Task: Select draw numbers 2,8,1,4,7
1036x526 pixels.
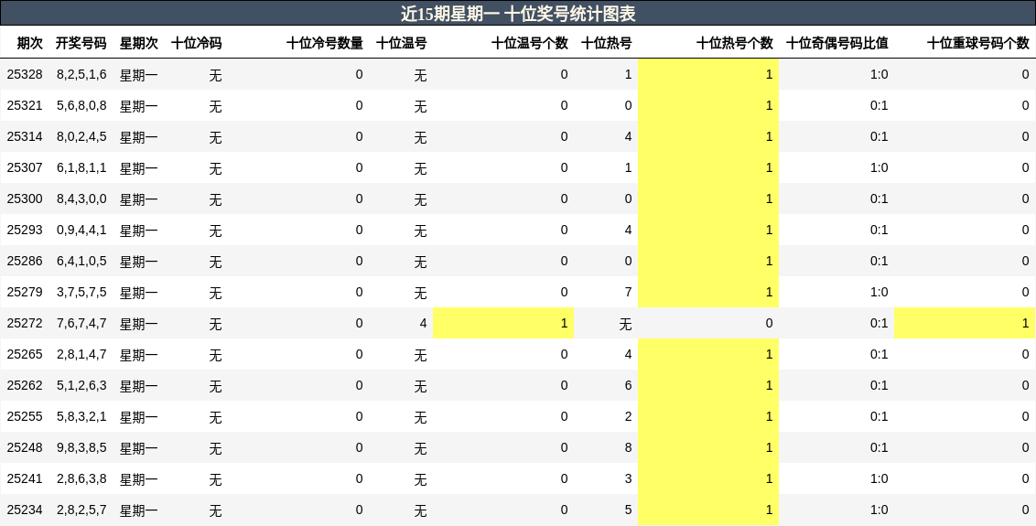Action: [x=81, y=354]
